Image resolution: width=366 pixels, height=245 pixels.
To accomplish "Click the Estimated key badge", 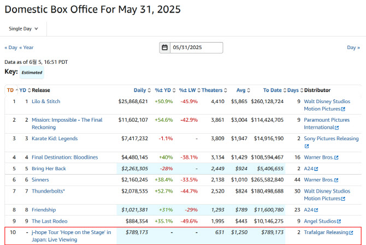I will point(32,73).
